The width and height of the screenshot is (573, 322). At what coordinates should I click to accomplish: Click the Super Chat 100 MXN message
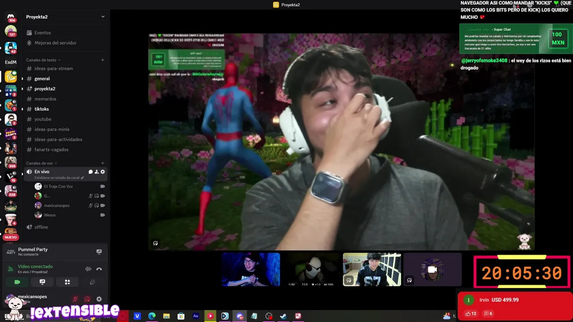click(x=515, y=39)
